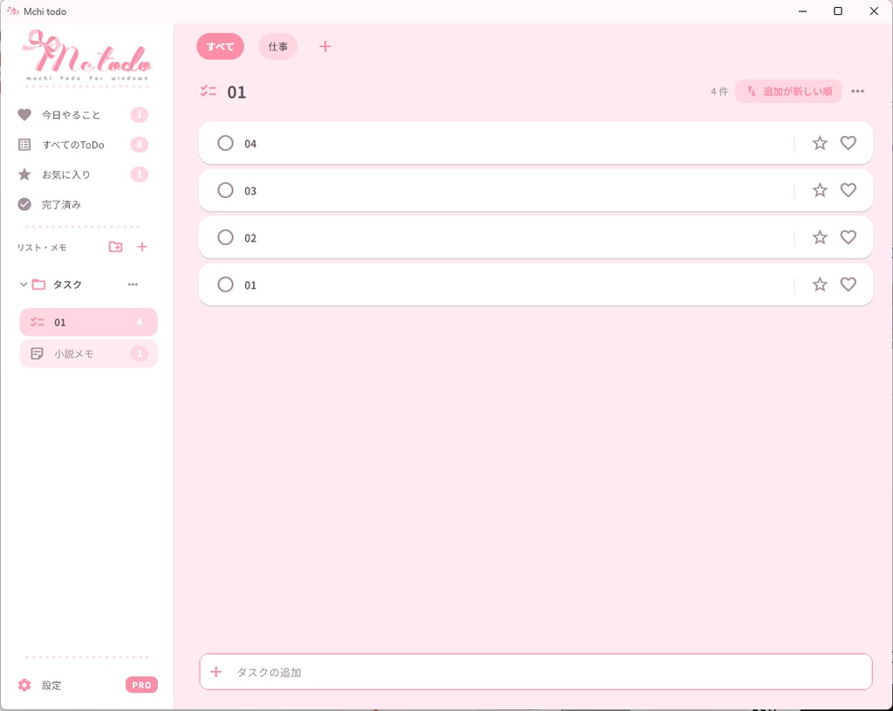This screenshot has width=893, height=711.
Task: Mark task 02 as complete
Action: pos(226,237)
